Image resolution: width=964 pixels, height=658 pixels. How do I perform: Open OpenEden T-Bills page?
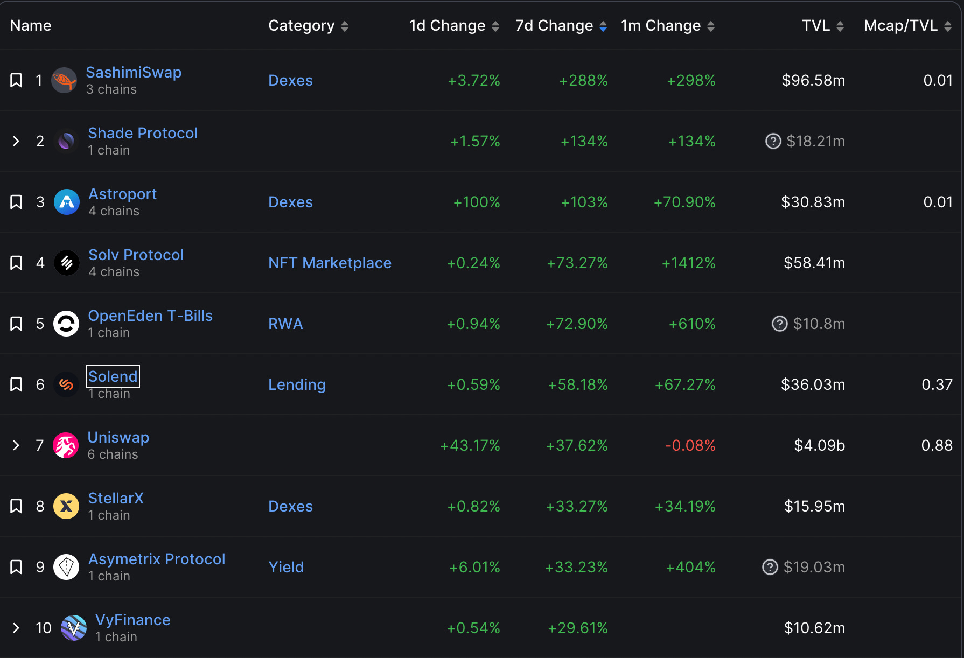[x=150, y=316]
